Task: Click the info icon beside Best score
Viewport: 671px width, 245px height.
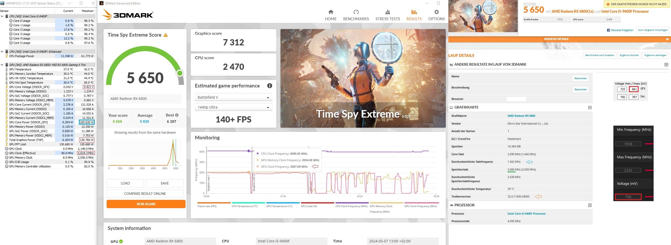Action: [177, 115]
